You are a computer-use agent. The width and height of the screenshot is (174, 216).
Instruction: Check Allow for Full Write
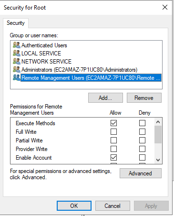click(113, 132)
